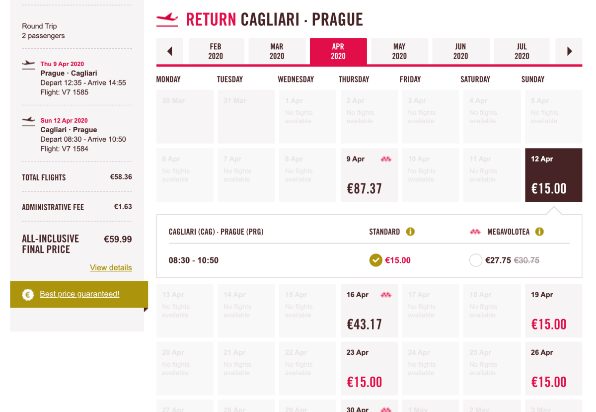Click plane icon beside Thu 9 Apr flight
This screenshot has height=412, width=596.
point(29,64)
